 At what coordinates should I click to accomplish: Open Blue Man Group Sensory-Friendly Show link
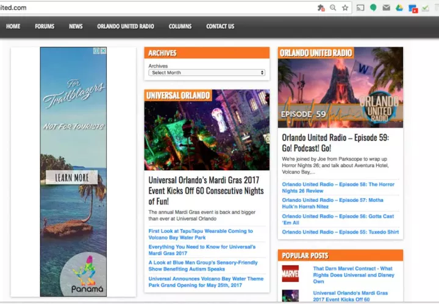[203, 266]
